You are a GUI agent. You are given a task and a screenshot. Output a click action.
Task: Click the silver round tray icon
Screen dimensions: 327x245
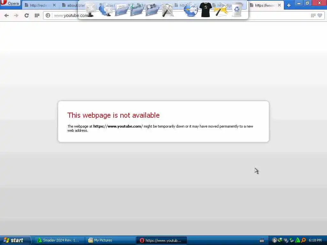point(274,240)
